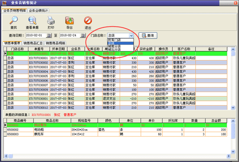Click the 客户名称 column header
This screenshot has height=162, width=239.
[184, 49]
